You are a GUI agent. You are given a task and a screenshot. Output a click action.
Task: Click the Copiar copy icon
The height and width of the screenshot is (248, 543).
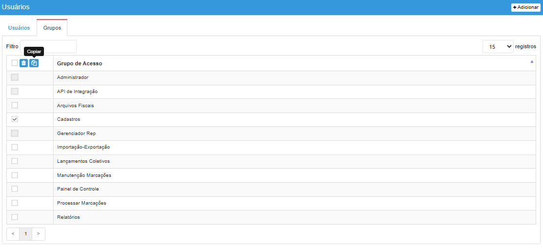point(34,63)
